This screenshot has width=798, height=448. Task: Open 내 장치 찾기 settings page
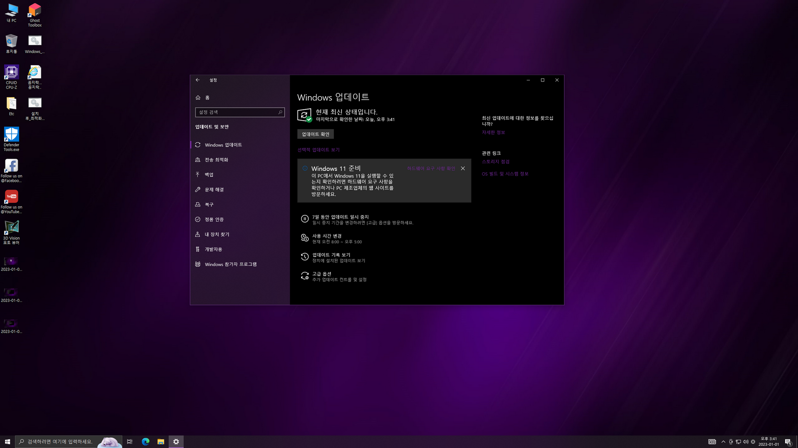coord(240,234)
